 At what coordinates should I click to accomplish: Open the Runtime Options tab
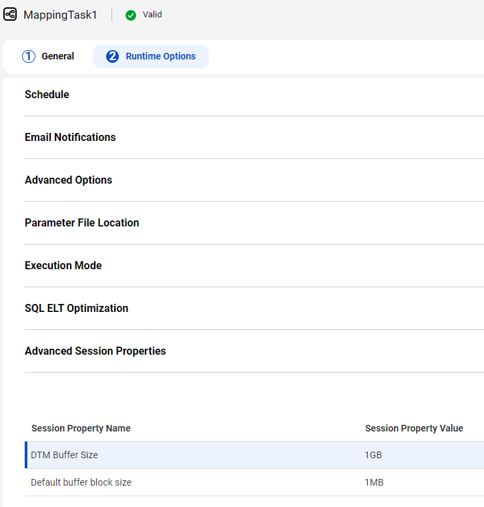coord(151,56)
